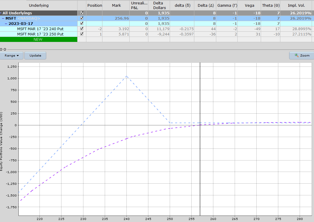Sort by the Impl. Vol. column header
Screen dimensions: 314x222
coord(296,5)
